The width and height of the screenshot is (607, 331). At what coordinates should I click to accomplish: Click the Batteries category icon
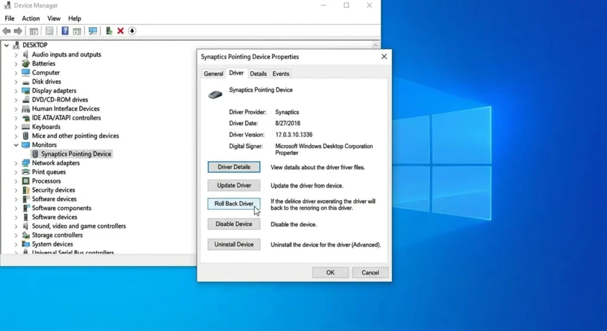tap(25, 63)
